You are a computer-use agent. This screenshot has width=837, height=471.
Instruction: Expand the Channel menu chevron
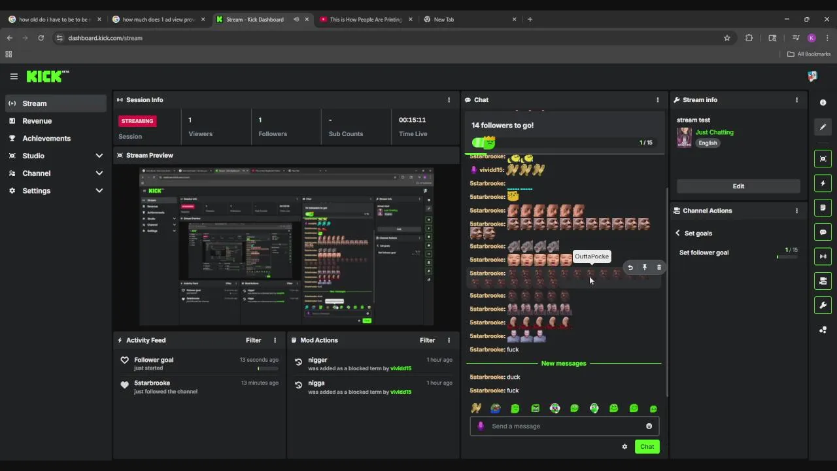click(x=99, y=173)
